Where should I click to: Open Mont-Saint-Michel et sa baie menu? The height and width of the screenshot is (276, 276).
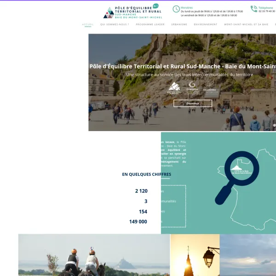point(246,24)
